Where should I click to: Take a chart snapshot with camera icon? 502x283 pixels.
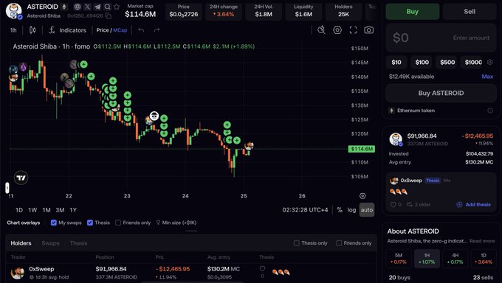[x=369, y=30]
